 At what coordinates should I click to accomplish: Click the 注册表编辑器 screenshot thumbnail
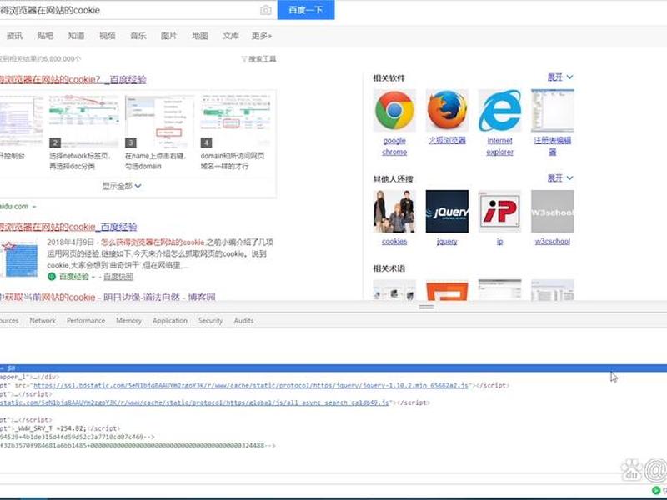point(553,110)
